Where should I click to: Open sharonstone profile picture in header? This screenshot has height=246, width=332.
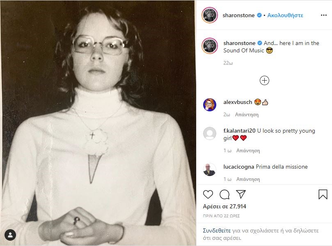(210, 15)
